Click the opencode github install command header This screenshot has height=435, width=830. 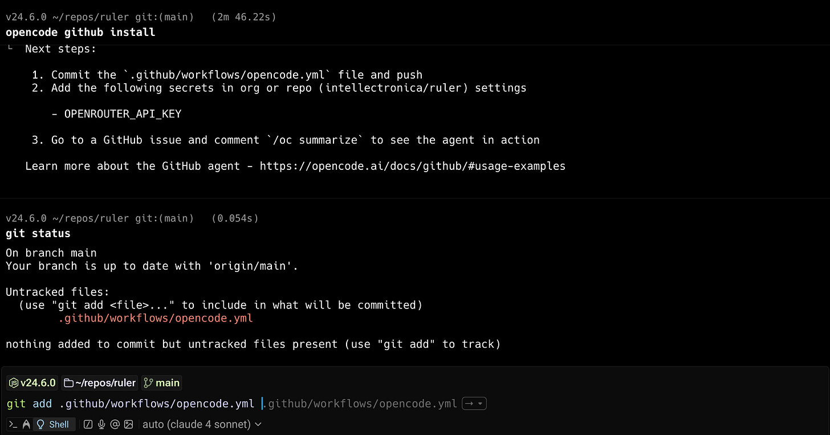[x=80, y=32]
